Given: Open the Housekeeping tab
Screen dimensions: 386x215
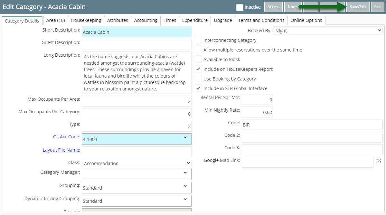Looking at the screenshot, I should click(x=86, y=20).
